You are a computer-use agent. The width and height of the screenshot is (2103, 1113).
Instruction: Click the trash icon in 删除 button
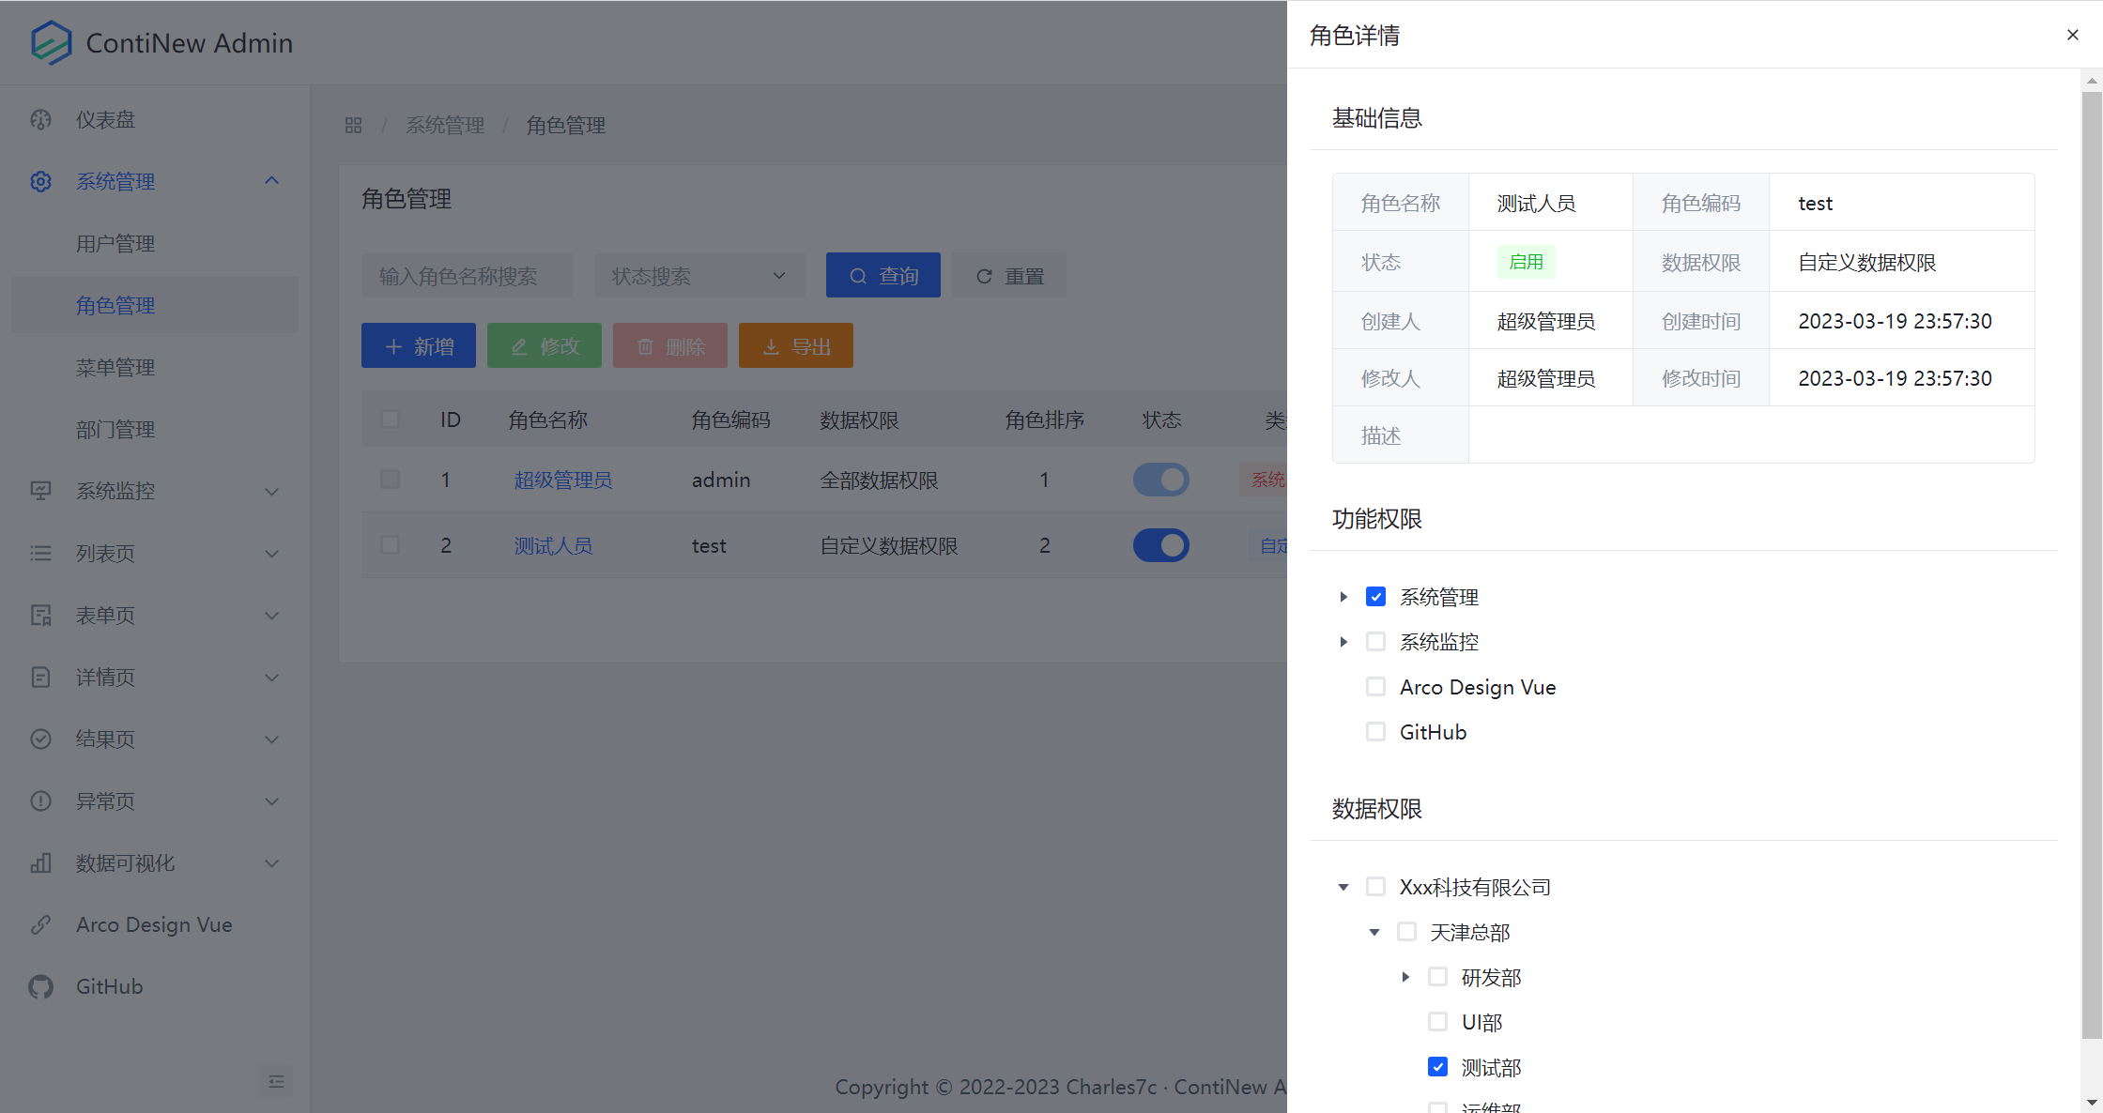[645, 346]
